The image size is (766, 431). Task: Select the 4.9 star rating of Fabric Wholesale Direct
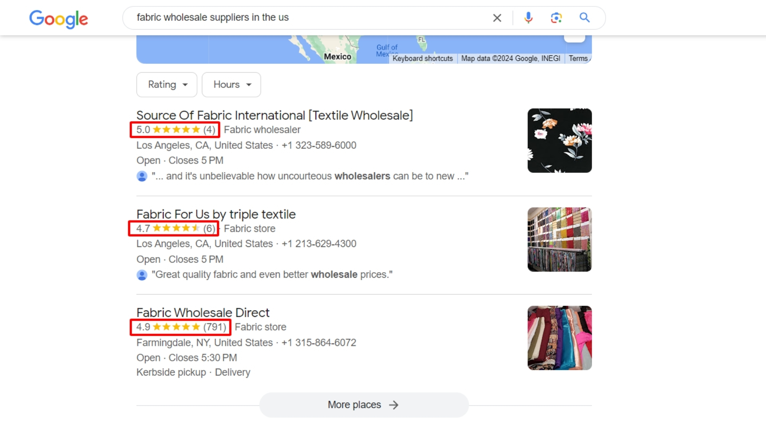[x=180, y=327]
